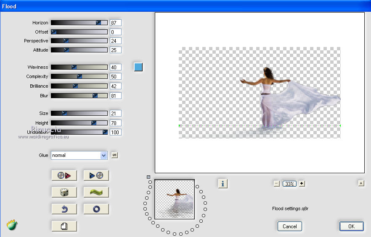The image size is (371, 237).
Task: Click the Blur value field showing 81
Action: click(115, 96)
